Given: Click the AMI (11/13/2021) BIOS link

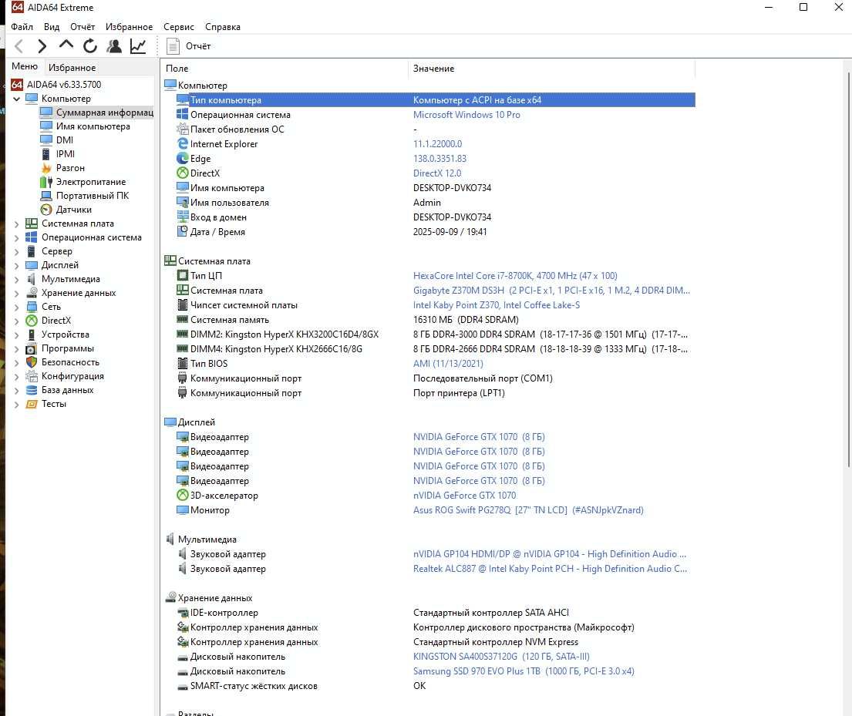Looking at the screenshot, I should [x=448, y=364].
